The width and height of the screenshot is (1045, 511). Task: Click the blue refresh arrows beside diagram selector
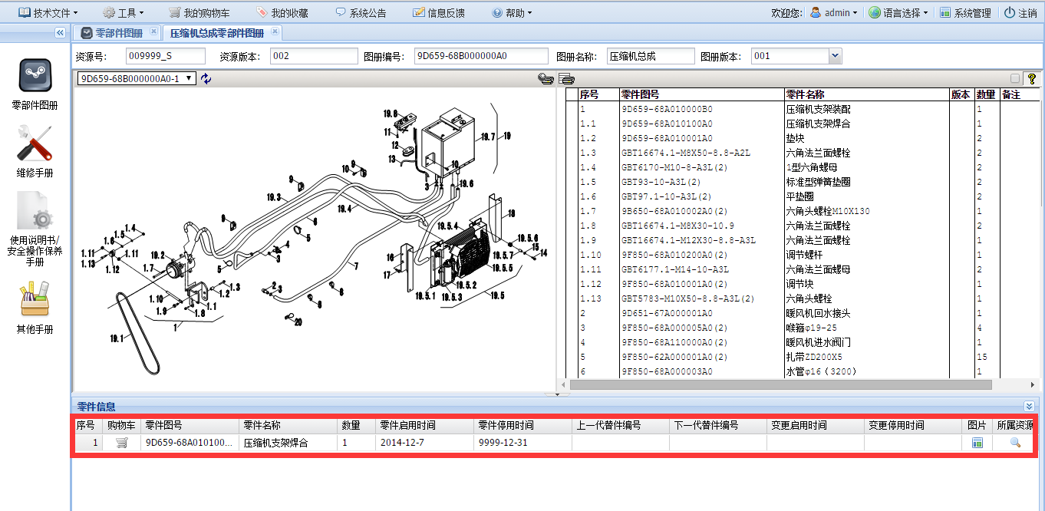tap(206, 78)
